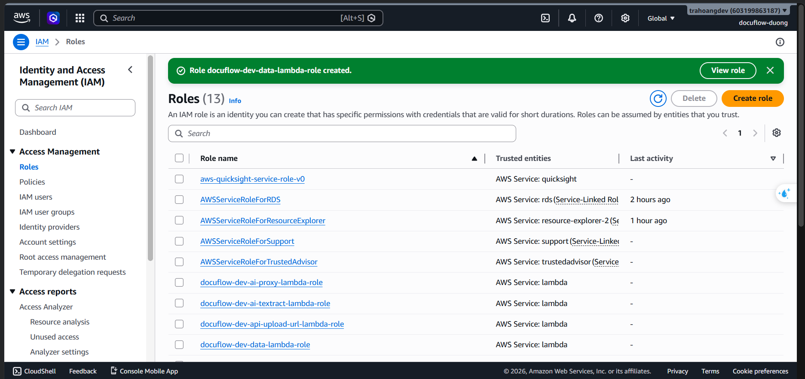This screenshot has width=805, height=379.
Task: Open IAM user groups in sidebar
Action: 47,212
